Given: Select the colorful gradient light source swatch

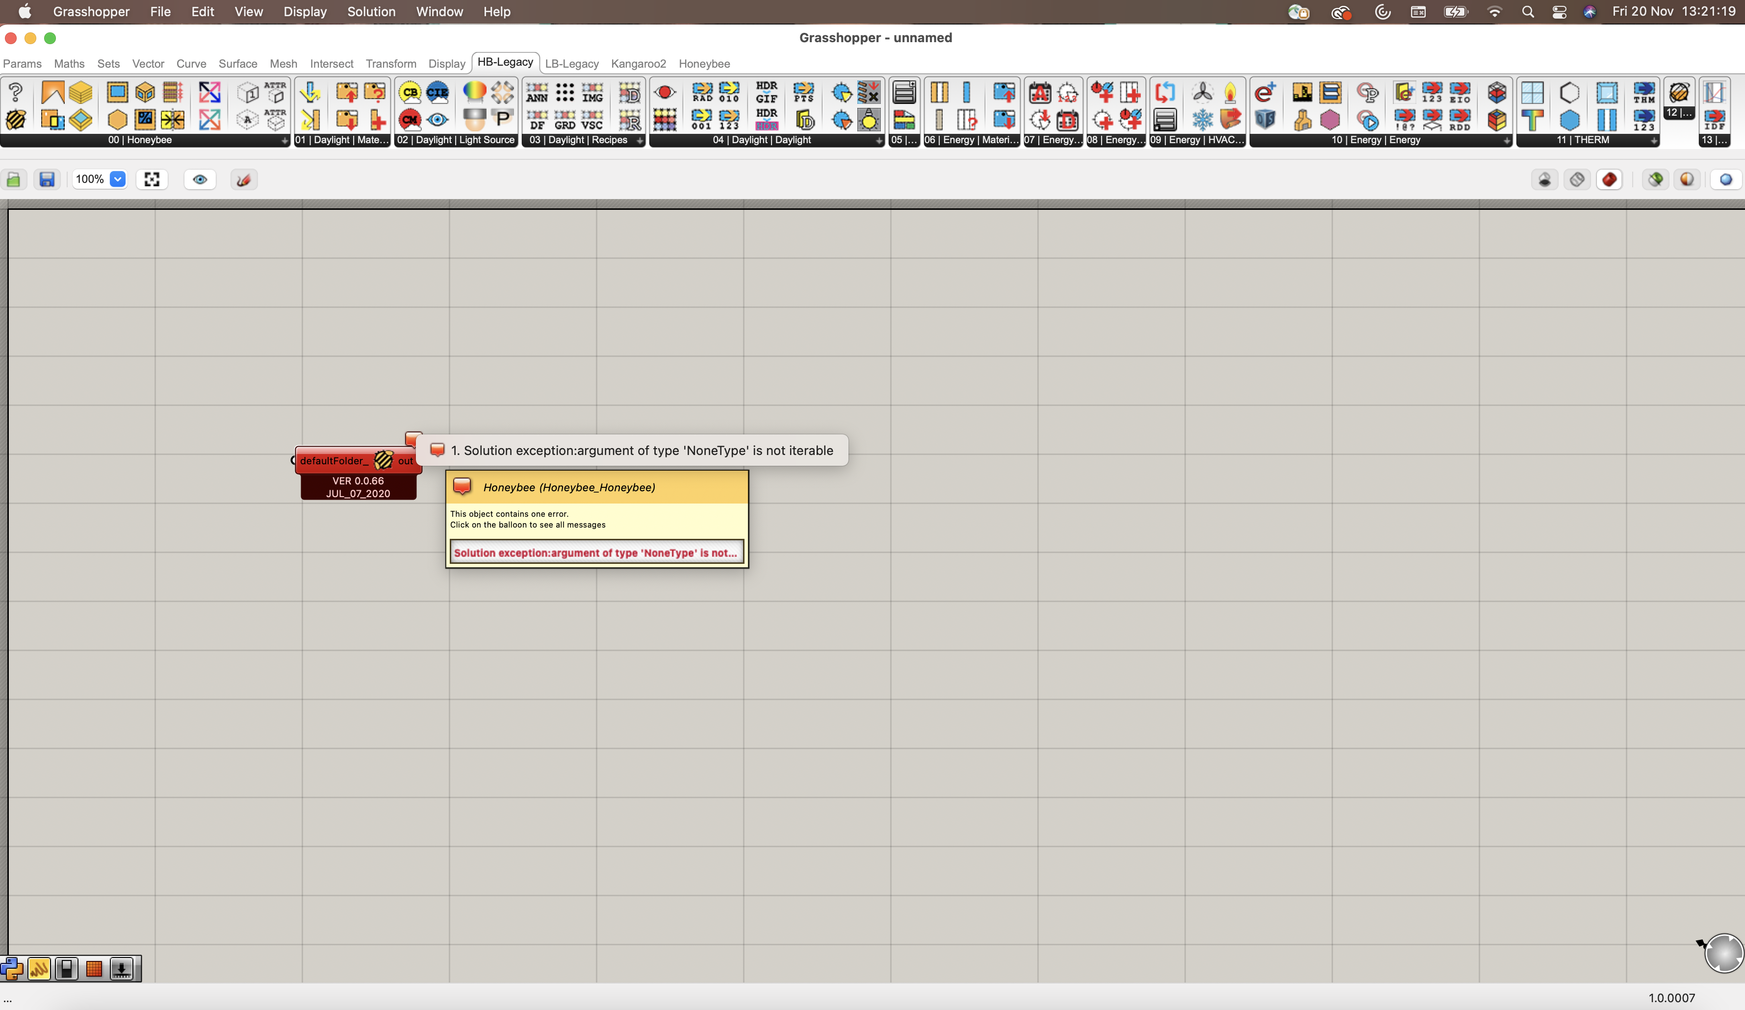Looking at the screenshot, I should coord(474,91).
